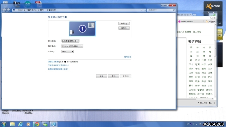
Task: Click the search magnifier in control panel
Action: [x=174, y=10]
